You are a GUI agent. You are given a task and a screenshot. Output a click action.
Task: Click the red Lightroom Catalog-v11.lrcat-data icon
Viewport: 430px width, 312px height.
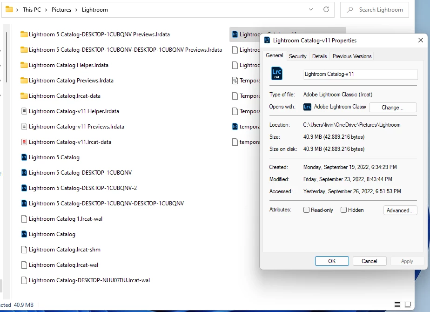tap(24, 142)
